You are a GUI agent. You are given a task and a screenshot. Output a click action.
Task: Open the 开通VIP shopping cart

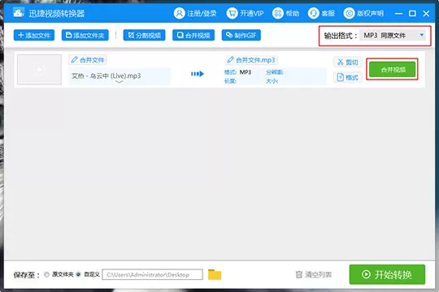pyautogui.click(x=232, y=13)
